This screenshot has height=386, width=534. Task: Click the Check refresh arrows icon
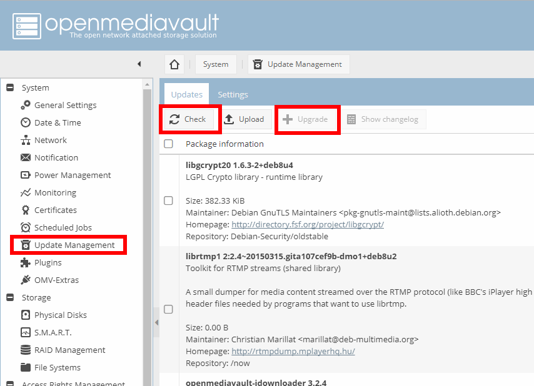pos(174,119)
